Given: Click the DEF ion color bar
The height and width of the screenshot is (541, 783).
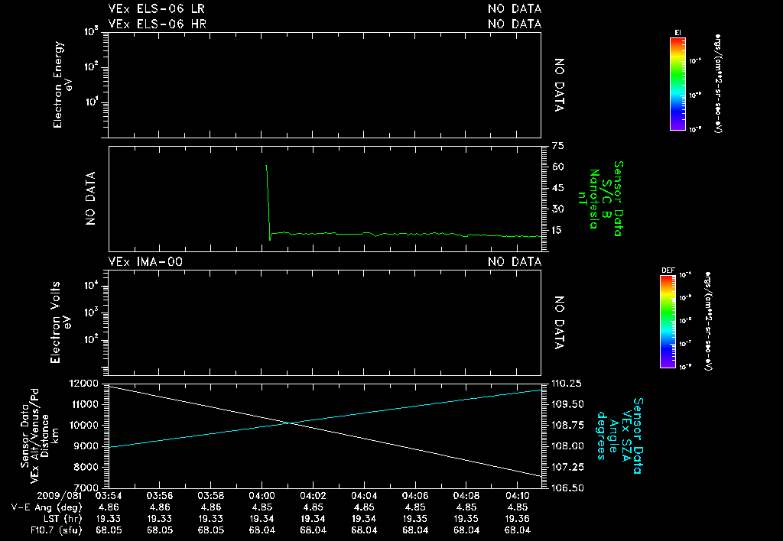Looking at the screenshot, I should tap(668, 322).
